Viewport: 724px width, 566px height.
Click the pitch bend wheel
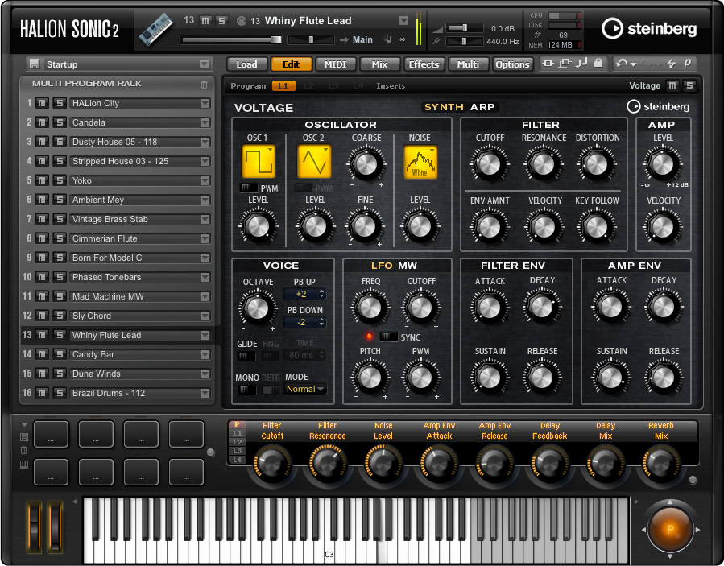coord(34,527)
